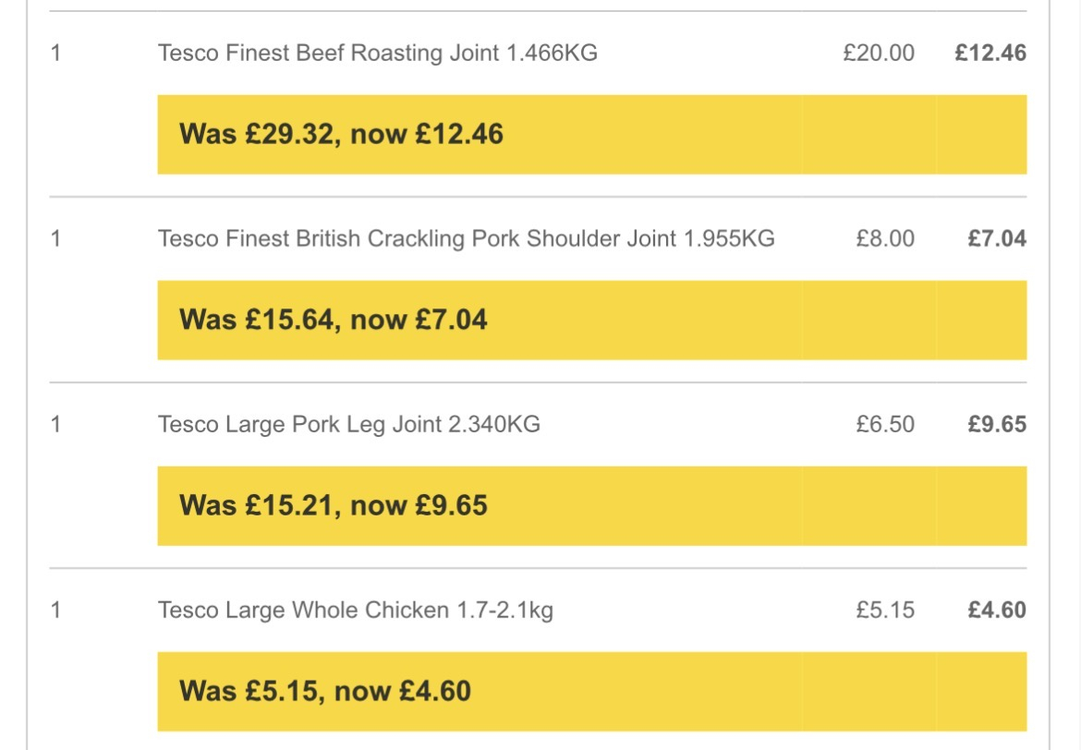Click the 'Was £29.32, now £12.46' banner
Image resolution: width=1081 pixels, height=750 pixels.
(591, 134)
